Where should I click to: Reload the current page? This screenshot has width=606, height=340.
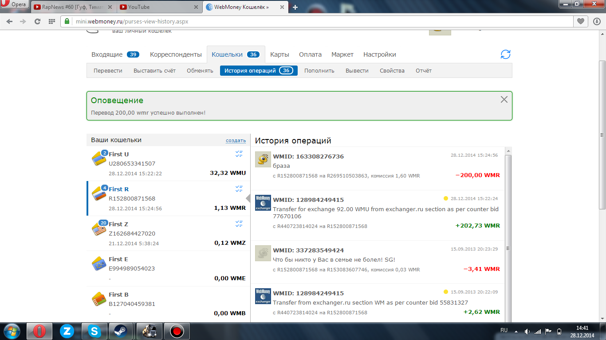point(38,21)
